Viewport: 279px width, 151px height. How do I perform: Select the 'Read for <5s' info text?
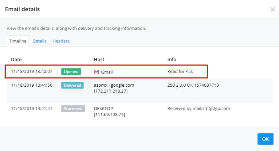point(180,72)
